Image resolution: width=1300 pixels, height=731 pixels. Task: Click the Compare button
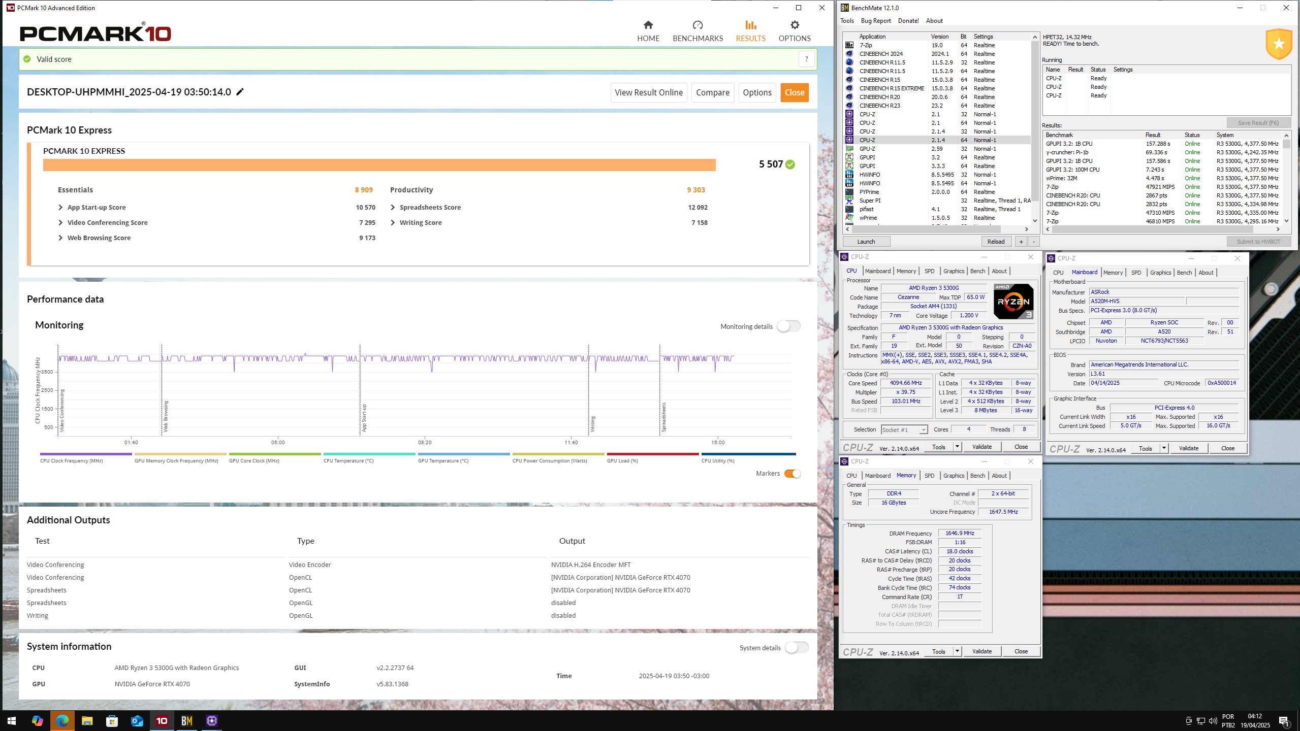coord(713,92)
